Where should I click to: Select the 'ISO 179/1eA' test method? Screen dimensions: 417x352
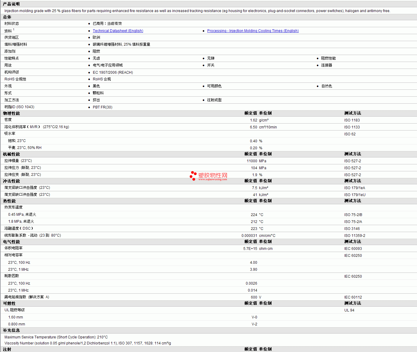click(355, 188)
